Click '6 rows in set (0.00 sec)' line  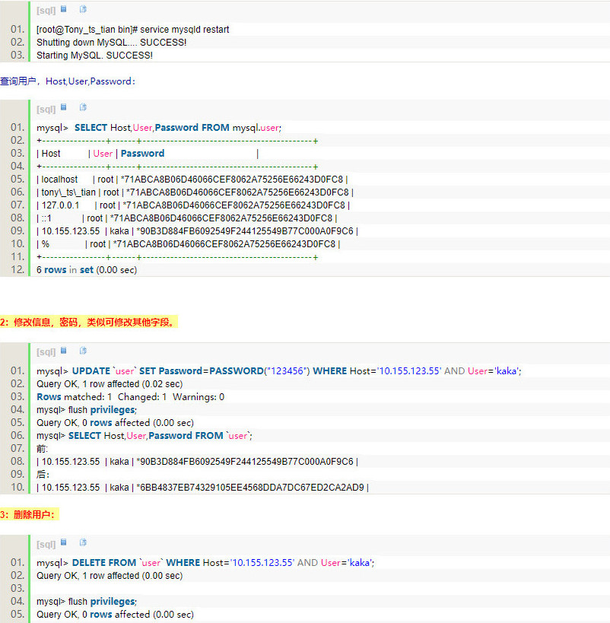click(87, 270)
